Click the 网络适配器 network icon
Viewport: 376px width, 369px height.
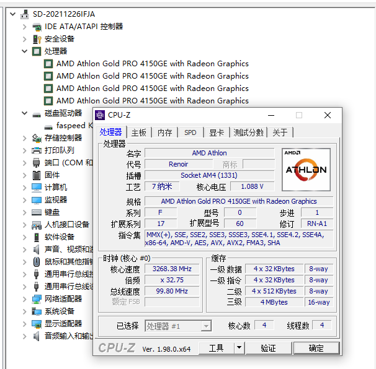(x=37, y=299)
